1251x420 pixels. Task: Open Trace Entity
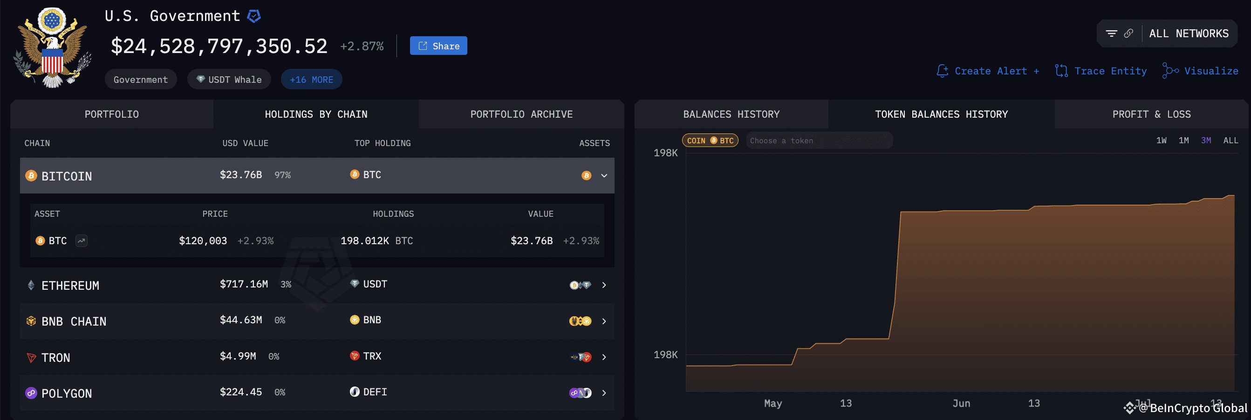point(1111,71)
